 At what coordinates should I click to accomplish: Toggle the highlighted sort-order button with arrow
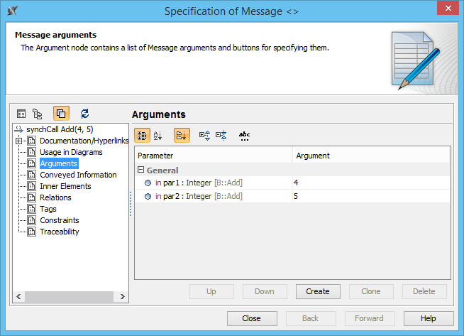click(x=182, y=135)
